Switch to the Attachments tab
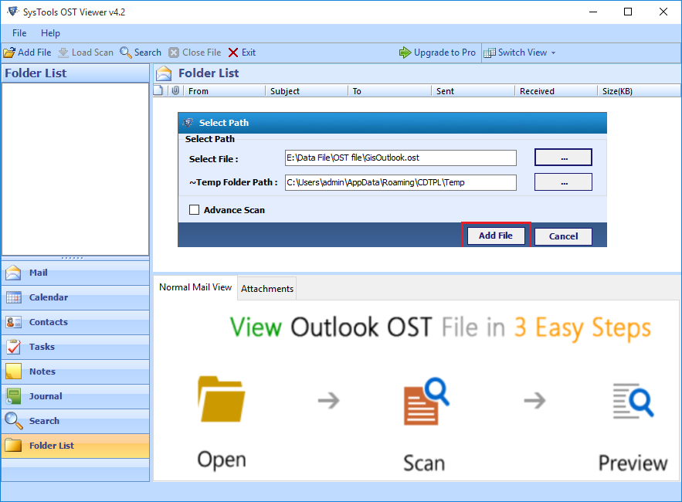 pyautogui.click(x=267, y=289)
